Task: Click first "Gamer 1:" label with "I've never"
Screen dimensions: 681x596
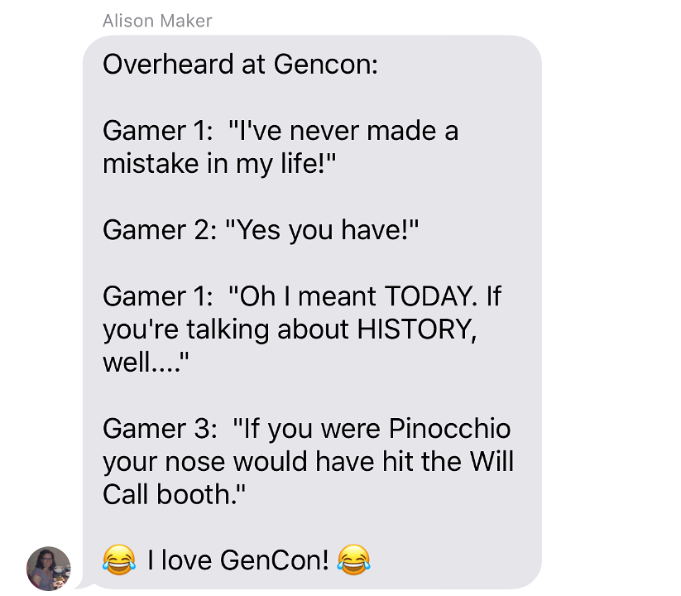Action: (x=158, y=131)
